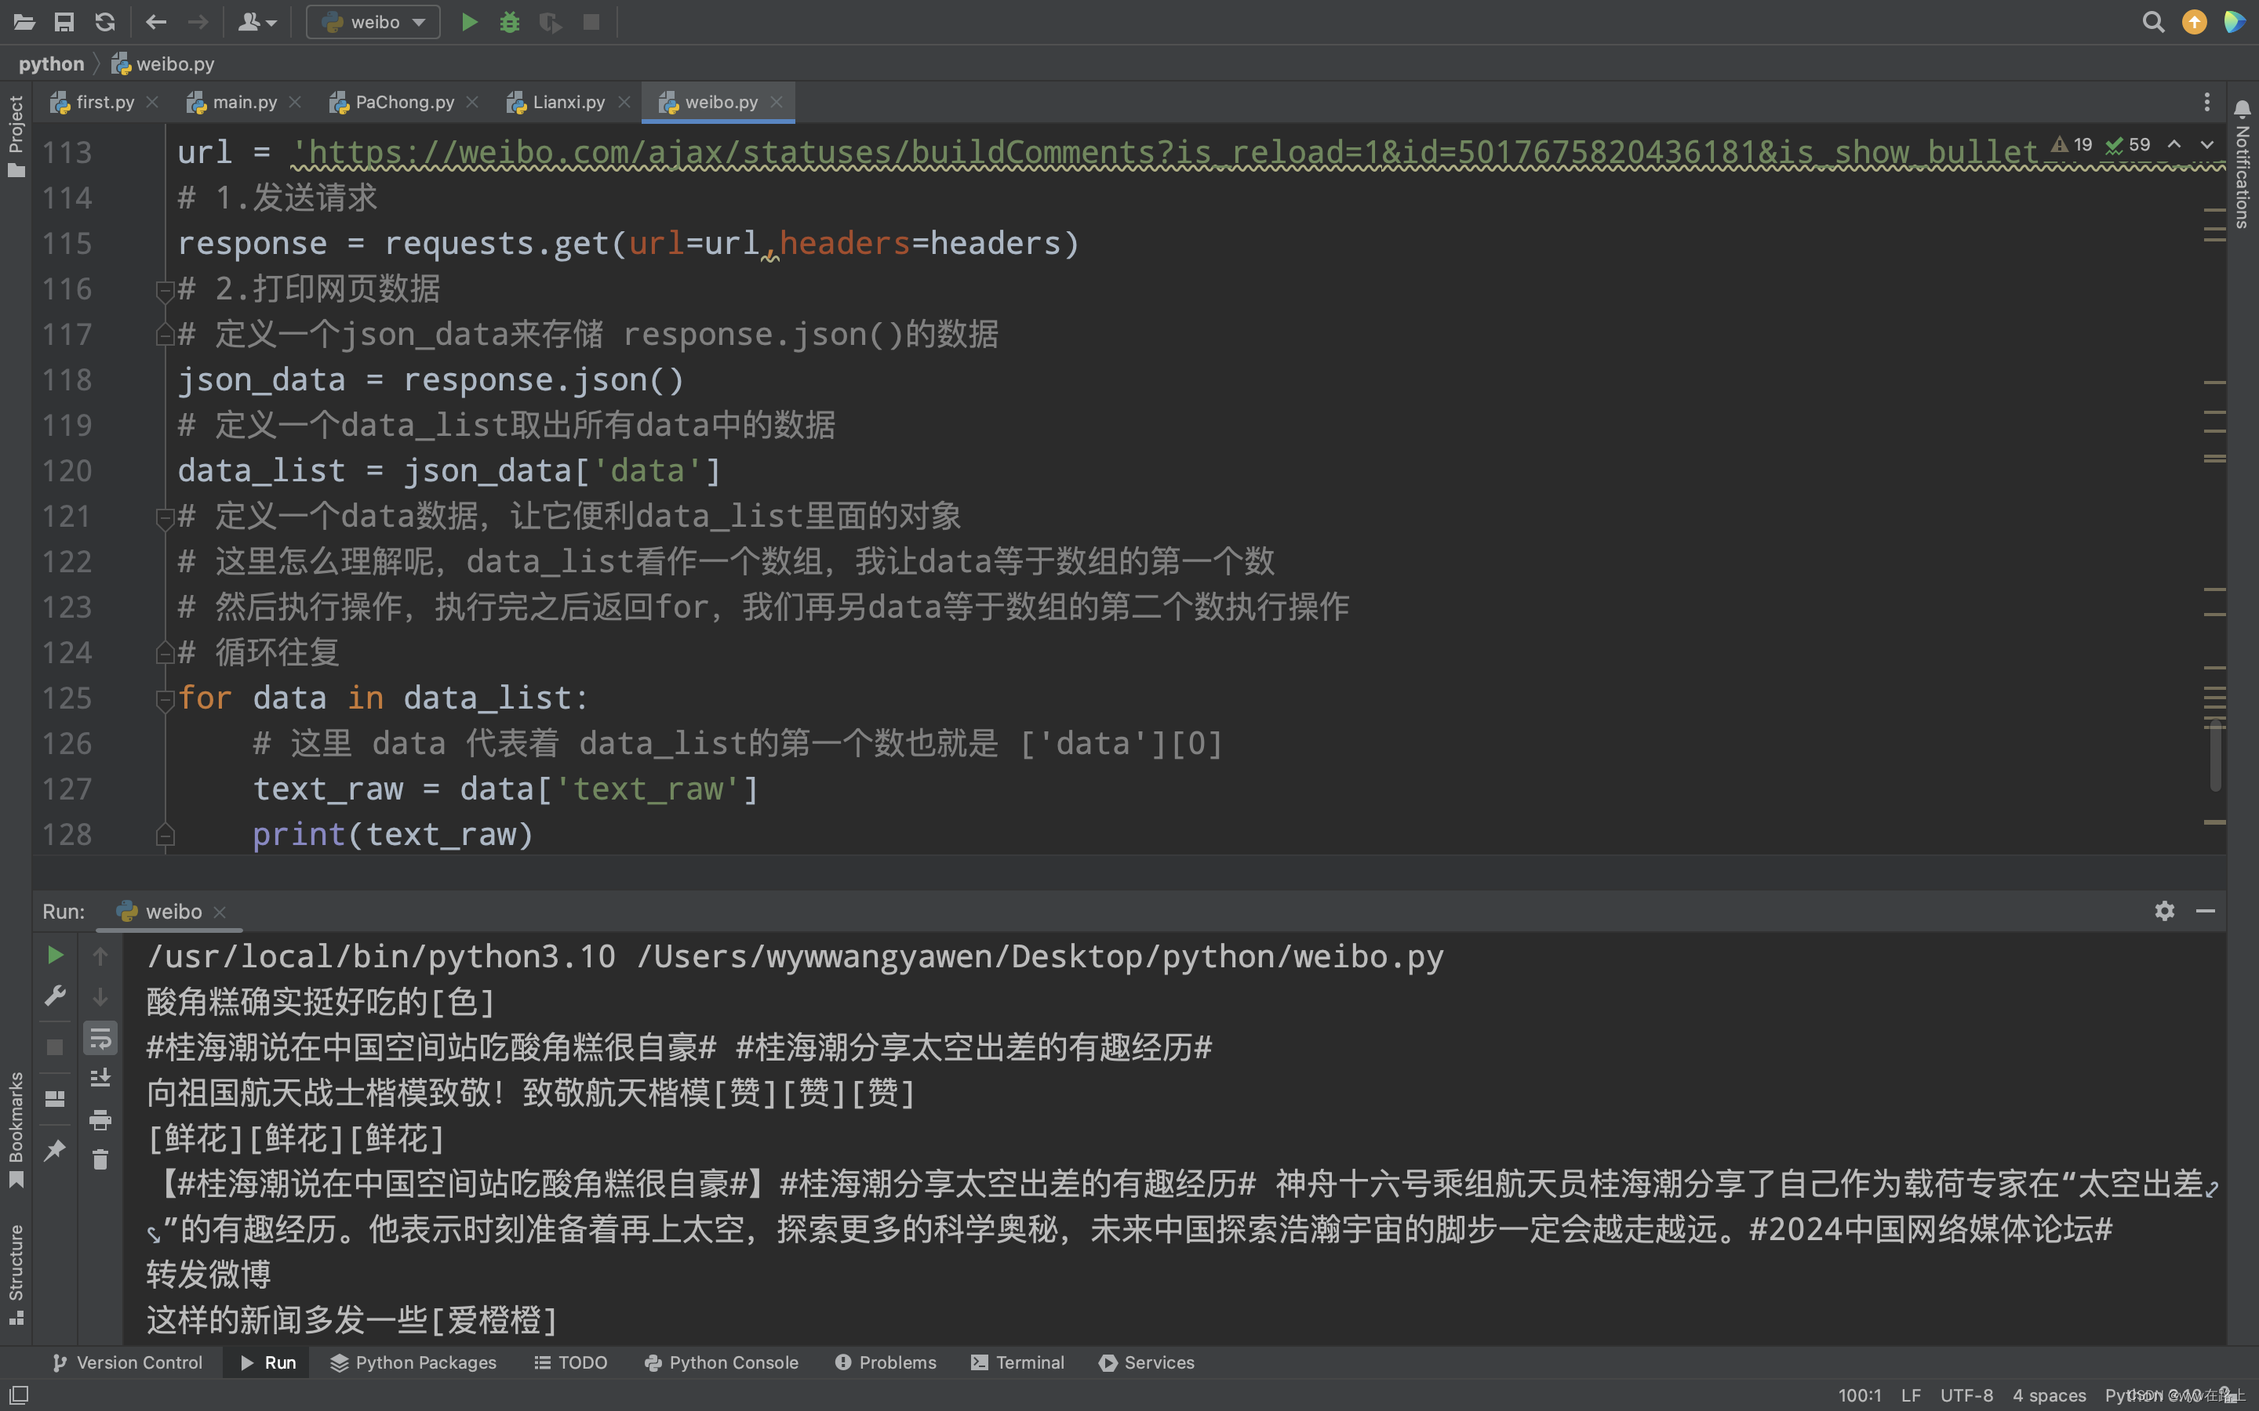Edit run configuration wrench icon
The height and width of the screenshot is (1411, 2259).
tap(55, 996)
